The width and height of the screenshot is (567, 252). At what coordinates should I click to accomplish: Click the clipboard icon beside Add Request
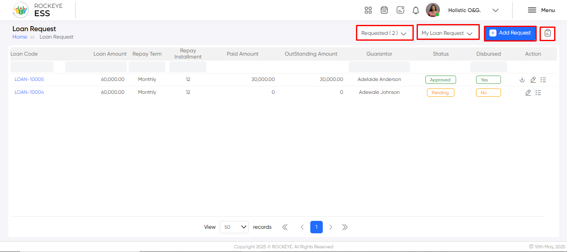pos(547,33)
